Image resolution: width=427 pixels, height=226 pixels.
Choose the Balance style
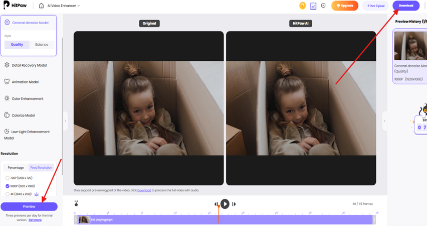point(42,45)
